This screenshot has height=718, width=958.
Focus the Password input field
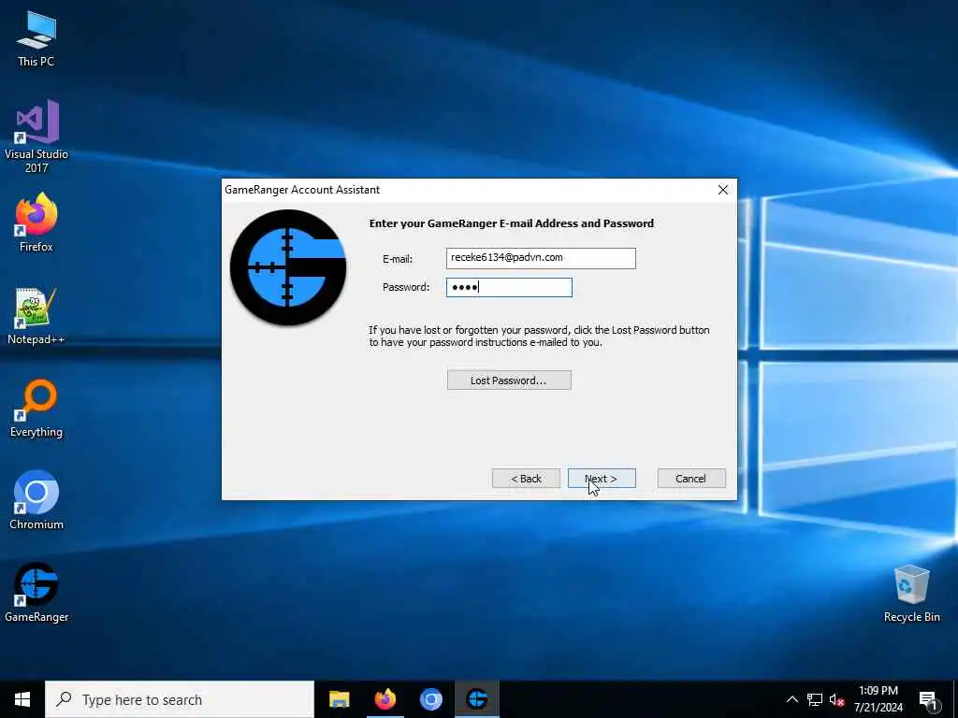click(509, 288)
